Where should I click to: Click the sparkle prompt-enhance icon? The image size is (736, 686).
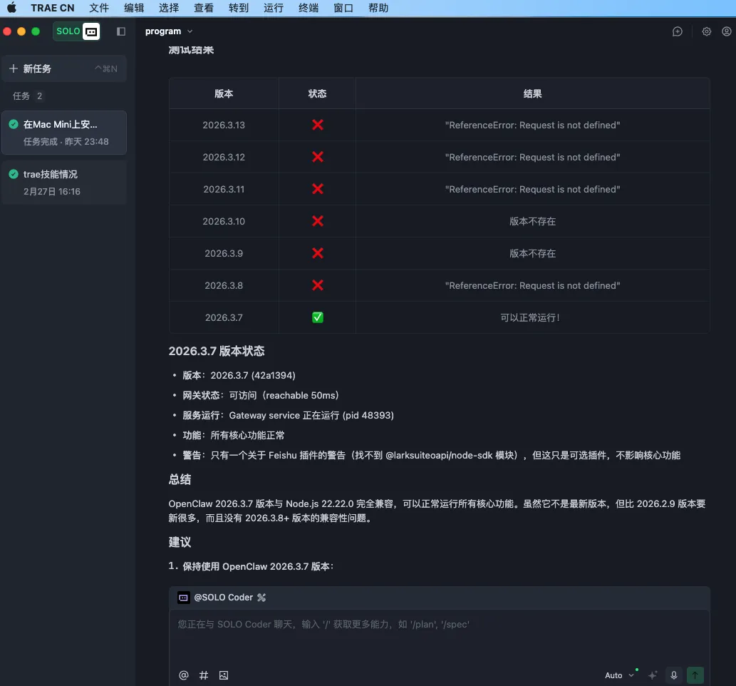click(x=653, y=675)
